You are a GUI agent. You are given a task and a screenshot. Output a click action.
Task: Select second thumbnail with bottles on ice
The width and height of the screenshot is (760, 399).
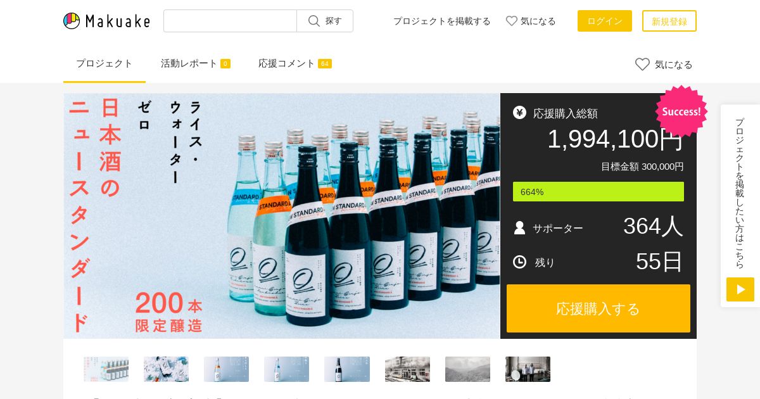coord(166,369)
